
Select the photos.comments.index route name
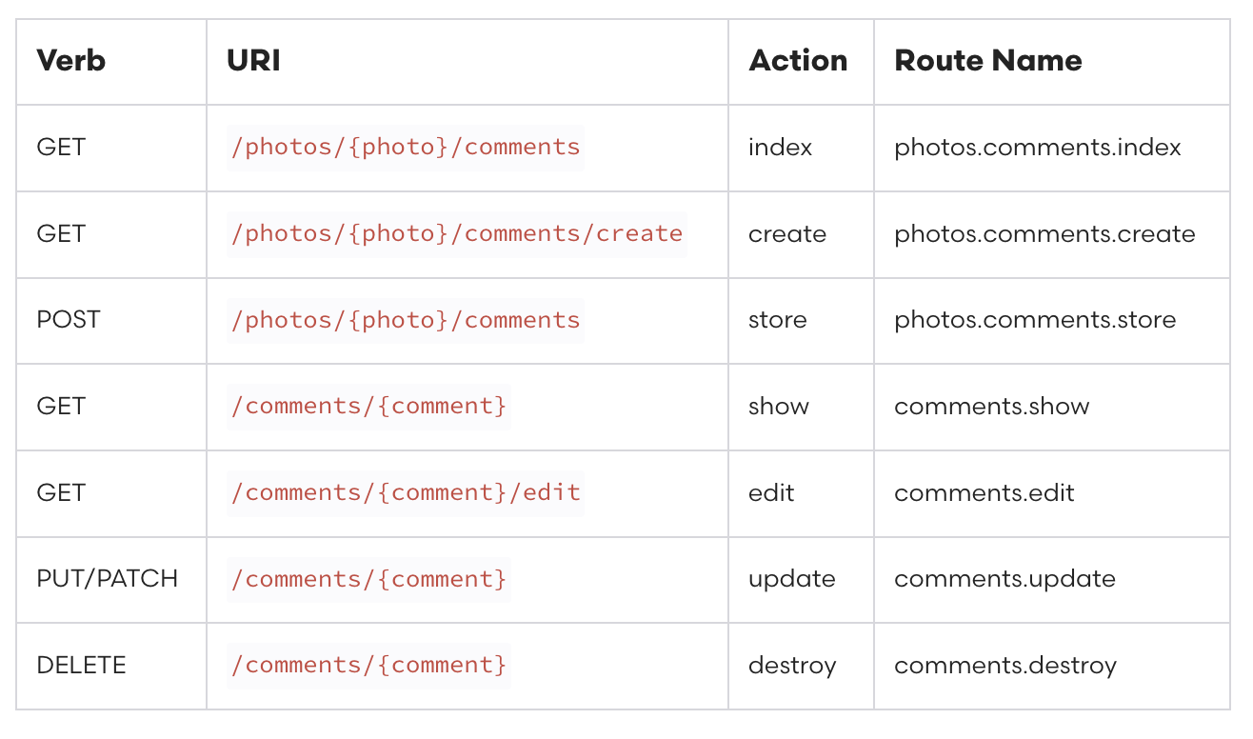[1038, 148]
